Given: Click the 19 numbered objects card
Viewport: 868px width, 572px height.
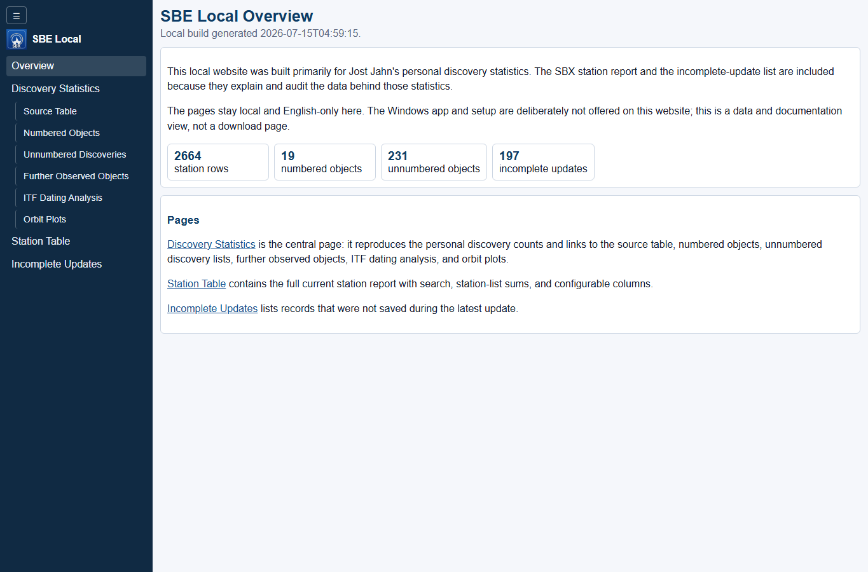Looking at the screenshot, I should [x=325, y=162].
